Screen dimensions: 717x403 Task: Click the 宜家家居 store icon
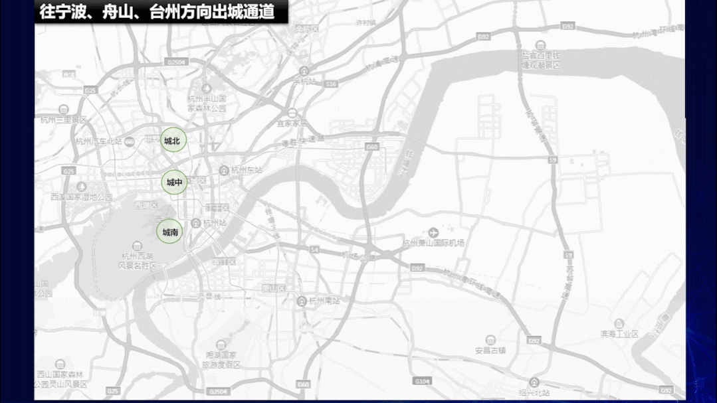tap(292, 113)
